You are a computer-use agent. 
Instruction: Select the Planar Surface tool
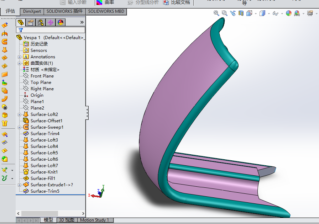coord(5,74)
